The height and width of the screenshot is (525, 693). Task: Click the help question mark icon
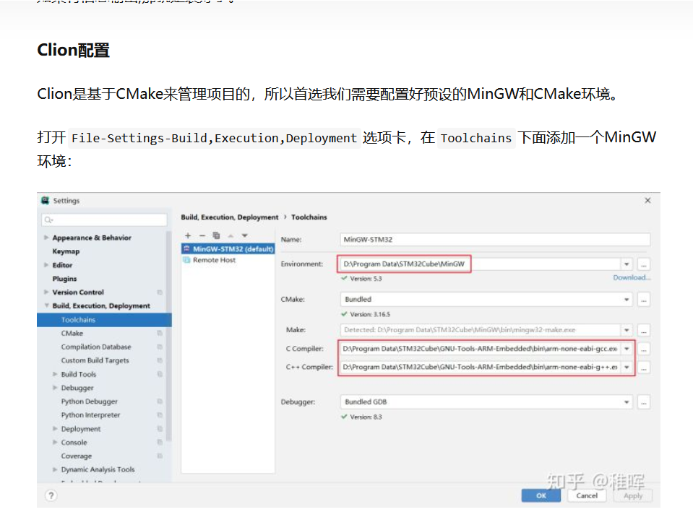51,495
